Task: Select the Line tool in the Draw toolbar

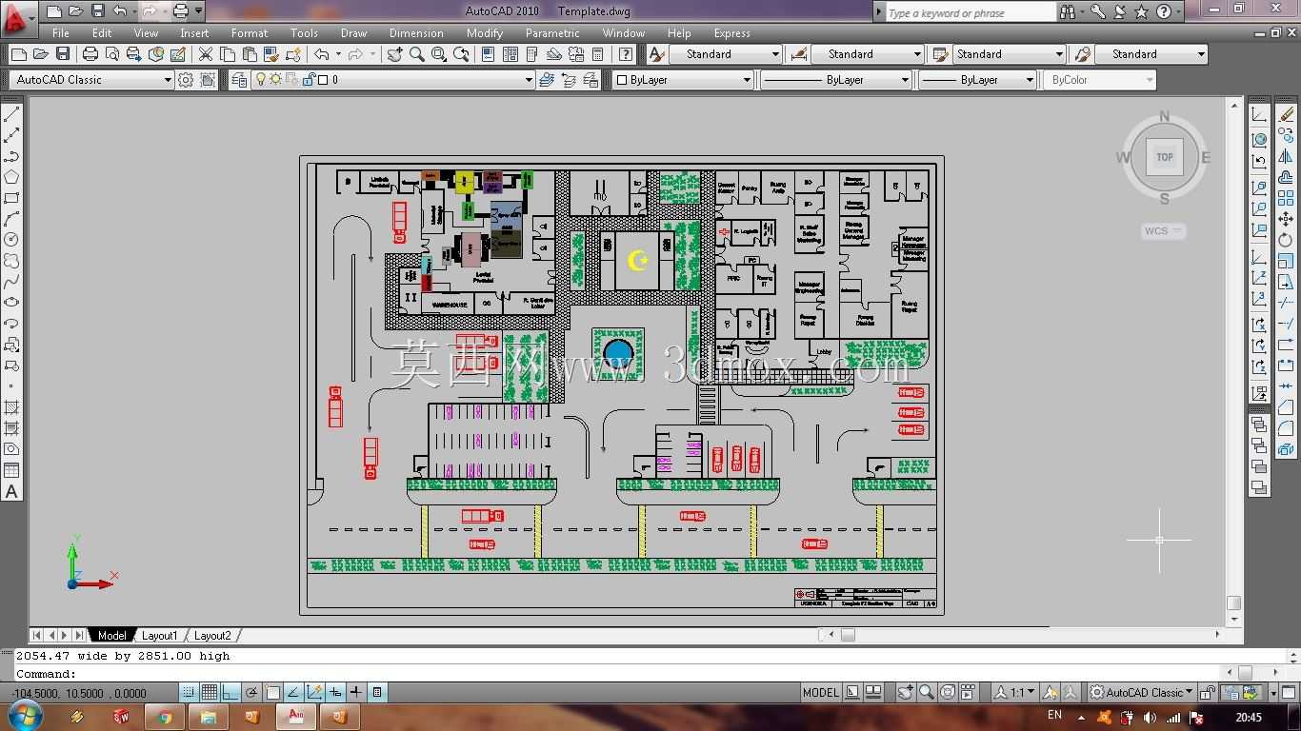Action: (11, 114)
